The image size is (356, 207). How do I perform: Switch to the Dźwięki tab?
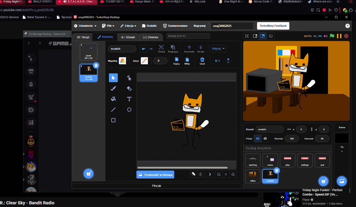point(128,37)
